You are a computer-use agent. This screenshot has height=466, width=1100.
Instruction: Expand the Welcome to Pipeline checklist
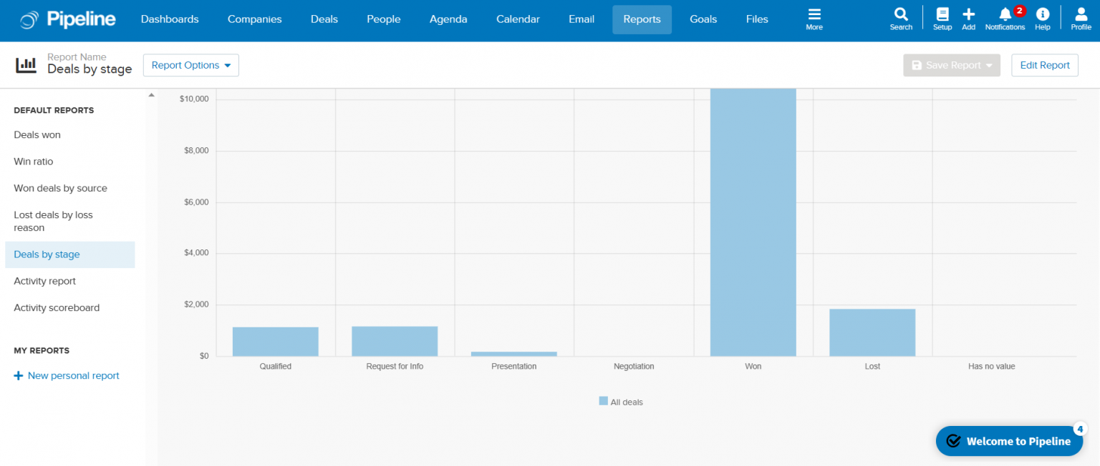(x=1009, y=441)
